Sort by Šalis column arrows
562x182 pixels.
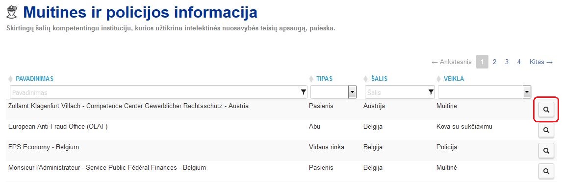[365, 79]
